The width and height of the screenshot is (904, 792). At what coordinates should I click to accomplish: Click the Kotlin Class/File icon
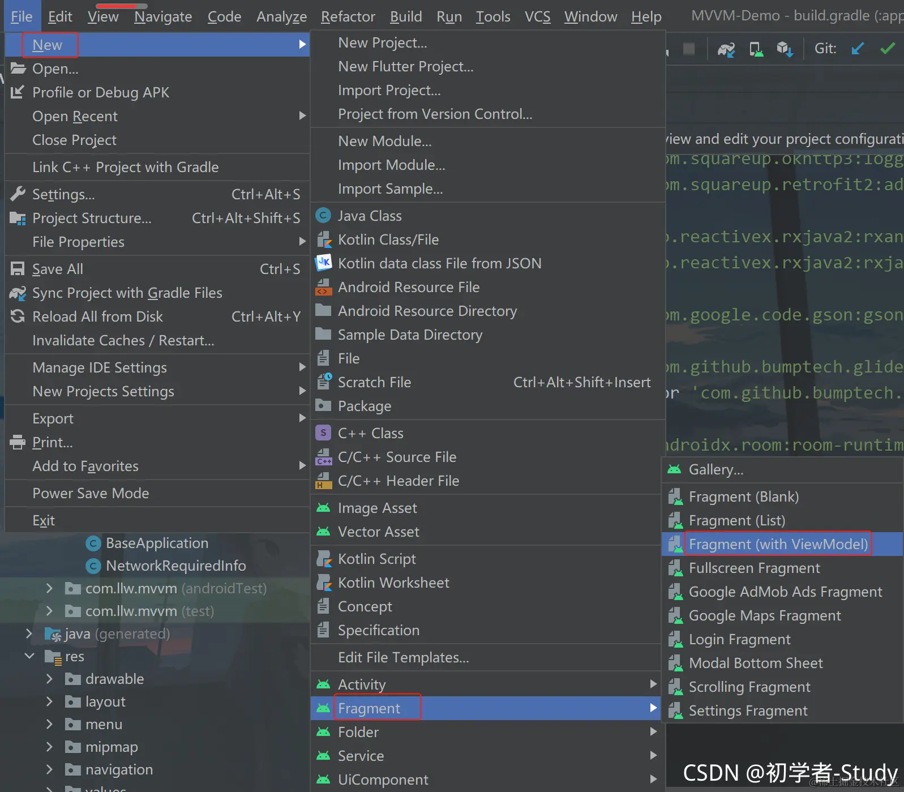[324, 239]
